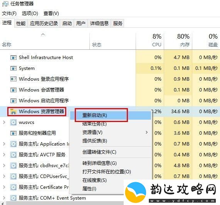Expand 服务主机: CDPUserSvc row

tap(4, 176)
